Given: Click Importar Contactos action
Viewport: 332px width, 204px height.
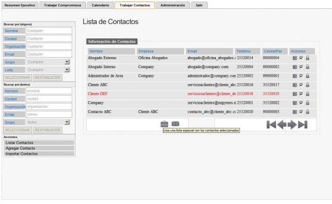Looking at the screenshot, I should (x=39, y=154).
